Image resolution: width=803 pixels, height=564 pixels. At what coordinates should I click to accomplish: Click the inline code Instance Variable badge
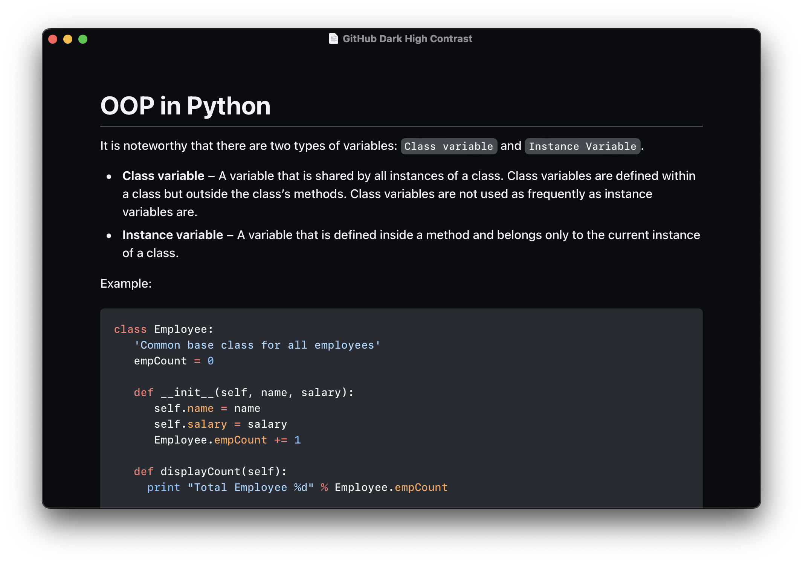coord(582,146)
